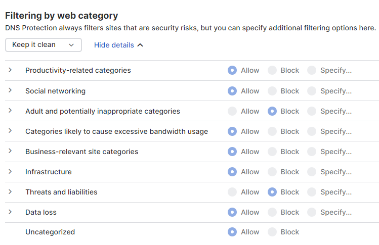
Task: Select Allow for Adult and potentially inappropriate categories
Action: point(232,111)
